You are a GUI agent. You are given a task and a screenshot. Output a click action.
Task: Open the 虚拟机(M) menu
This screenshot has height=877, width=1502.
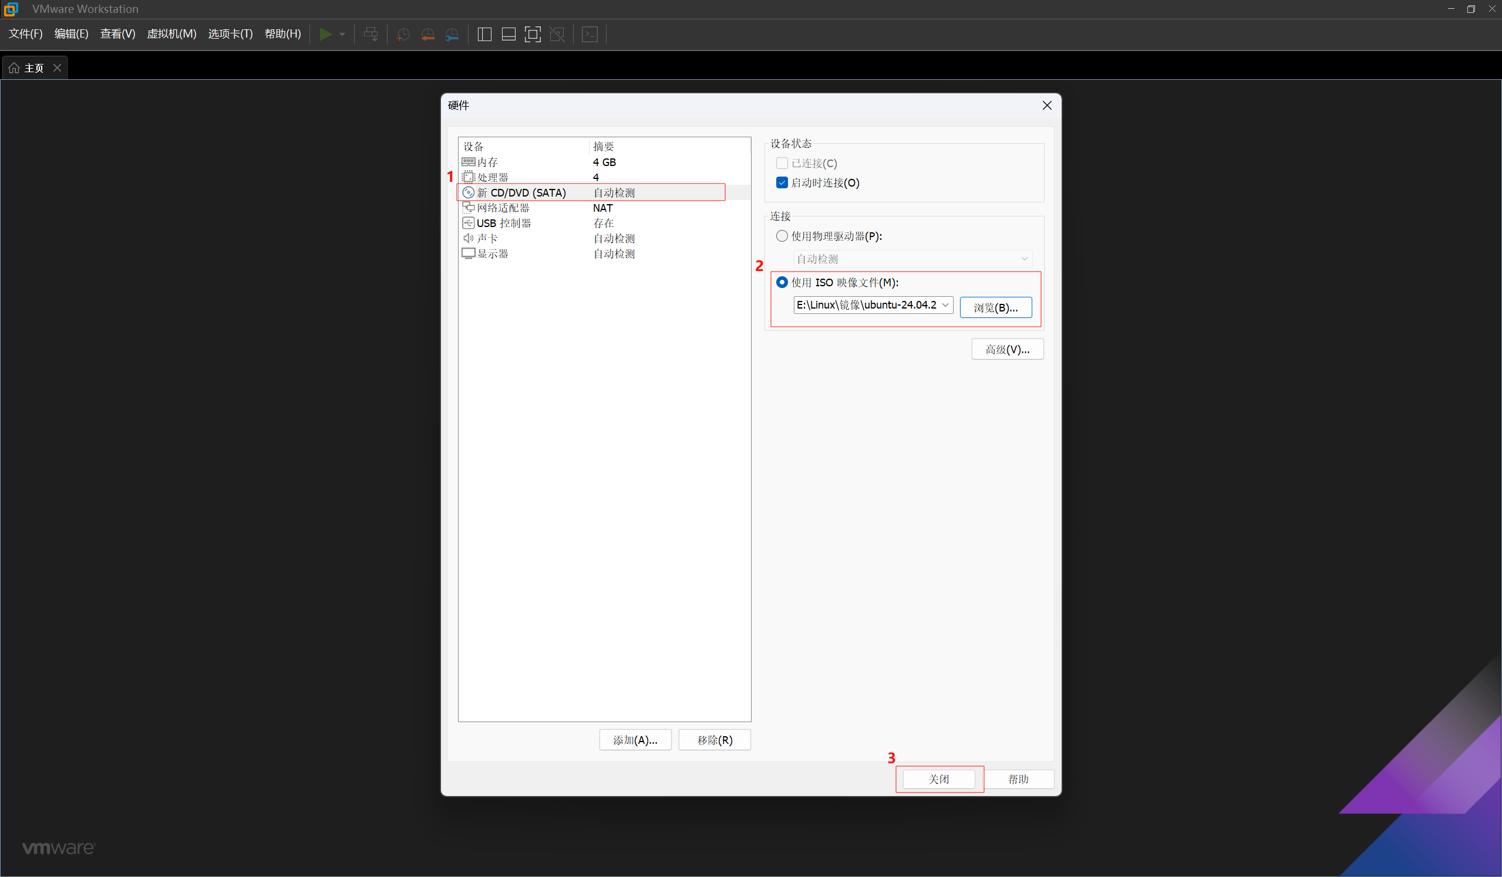pyautogui.click(x=171, y=34)
